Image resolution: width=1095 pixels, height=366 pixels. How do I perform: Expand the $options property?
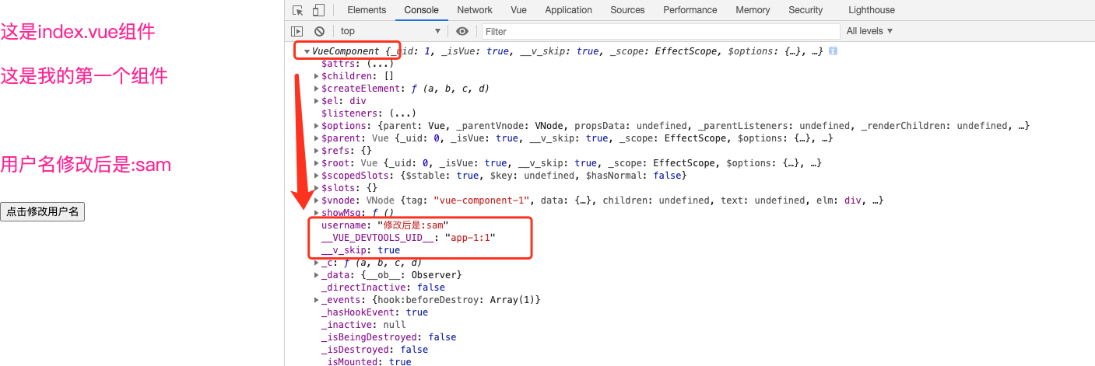click(x=316, y=126)
